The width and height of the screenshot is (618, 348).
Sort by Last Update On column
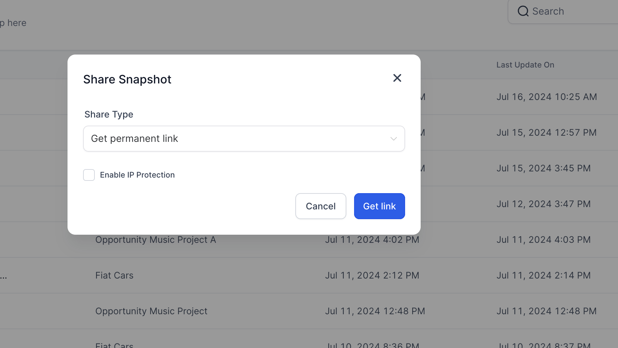coord(525,65)
